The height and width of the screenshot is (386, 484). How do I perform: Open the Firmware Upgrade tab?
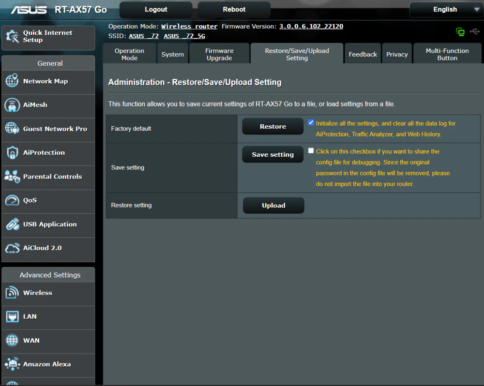219,54
